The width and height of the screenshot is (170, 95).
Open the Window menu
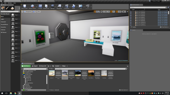coord(10,3)
